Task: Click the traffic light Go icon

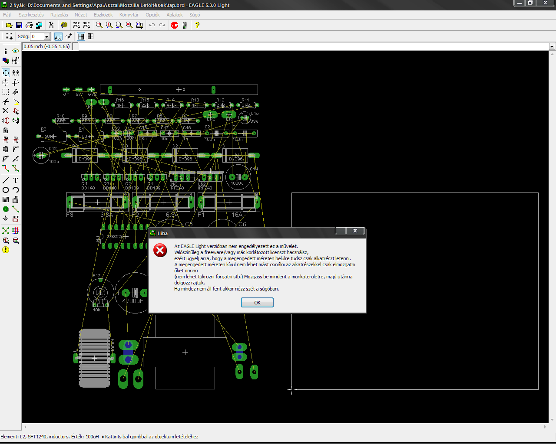Action: 185,25
